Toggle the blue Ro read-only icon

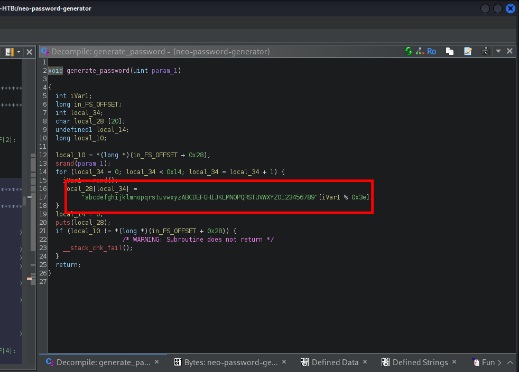[432, 51]
